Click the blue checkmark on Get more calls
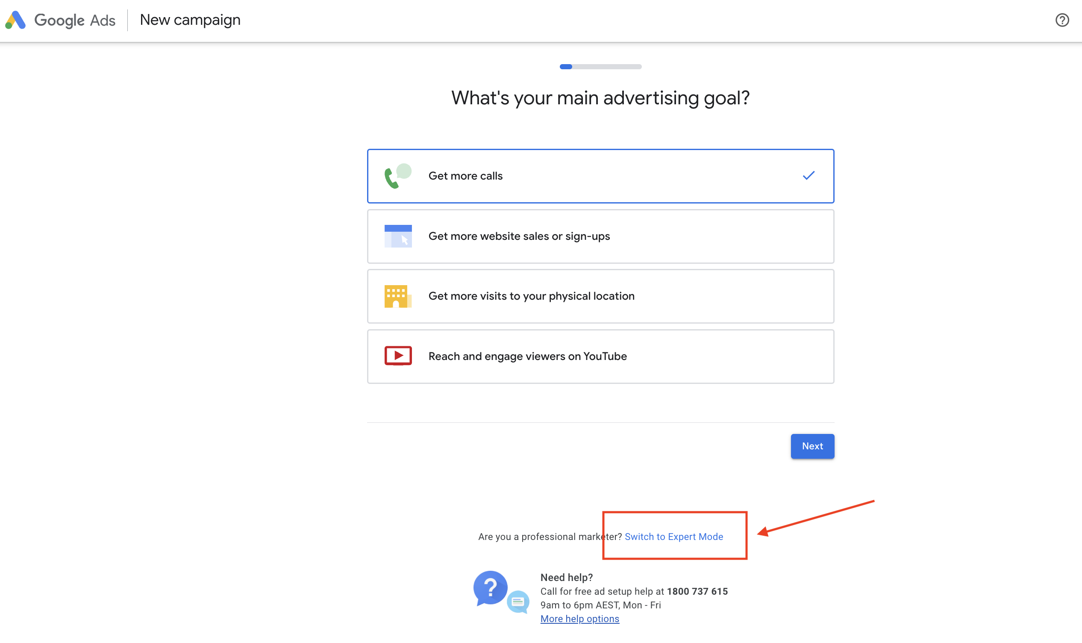 809,175
